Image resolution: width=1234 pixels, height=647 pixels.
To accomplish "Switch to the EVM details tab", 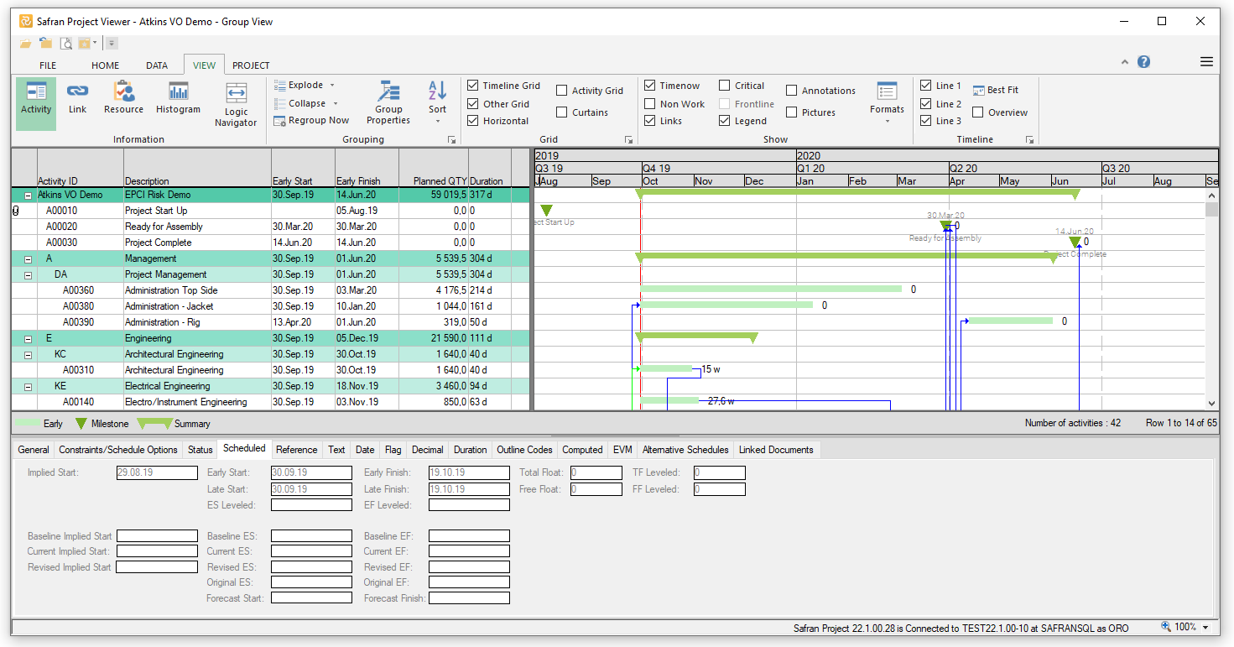I will point(622,450).
